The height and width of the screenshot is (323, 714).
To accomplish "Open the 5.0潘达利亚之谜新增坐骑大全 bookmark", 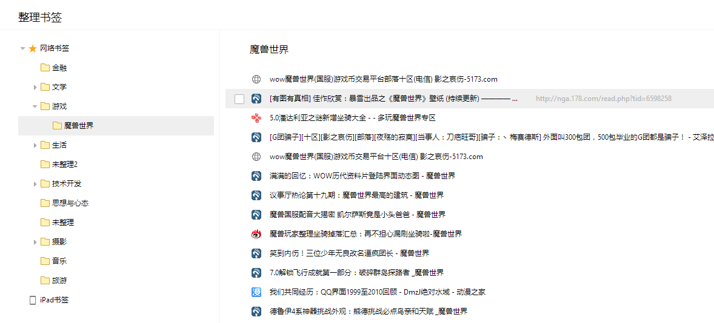I will 352,118.
